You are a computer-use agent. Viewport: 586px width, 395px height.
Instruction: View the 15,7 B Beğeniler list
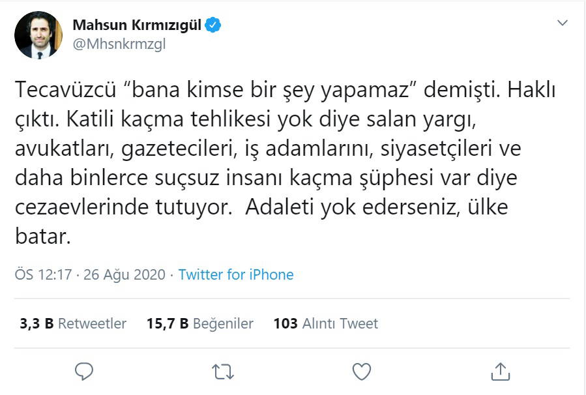pos(198,323)
